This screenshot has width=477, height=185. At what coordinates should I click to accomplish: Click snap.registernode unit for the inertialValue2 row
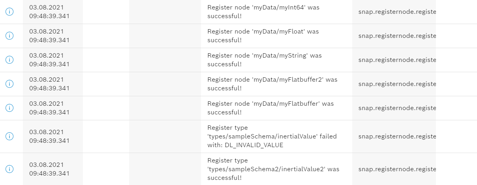(397, 169)
